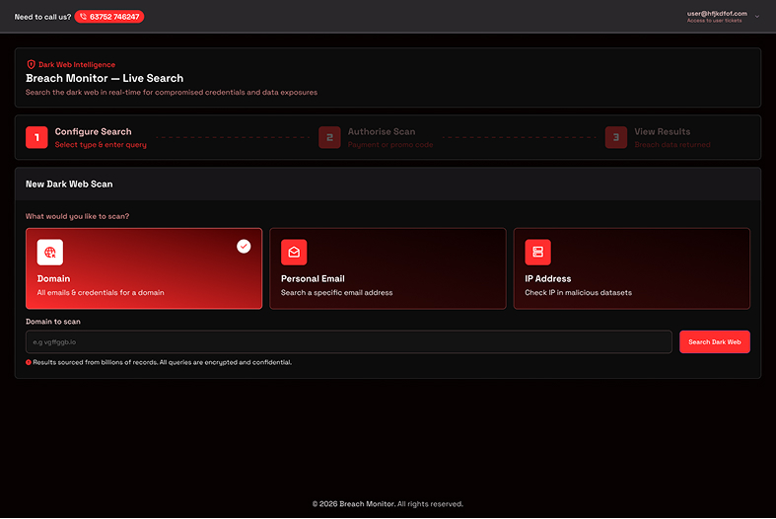Click the 'Need to call us?' text

point(42,17)
